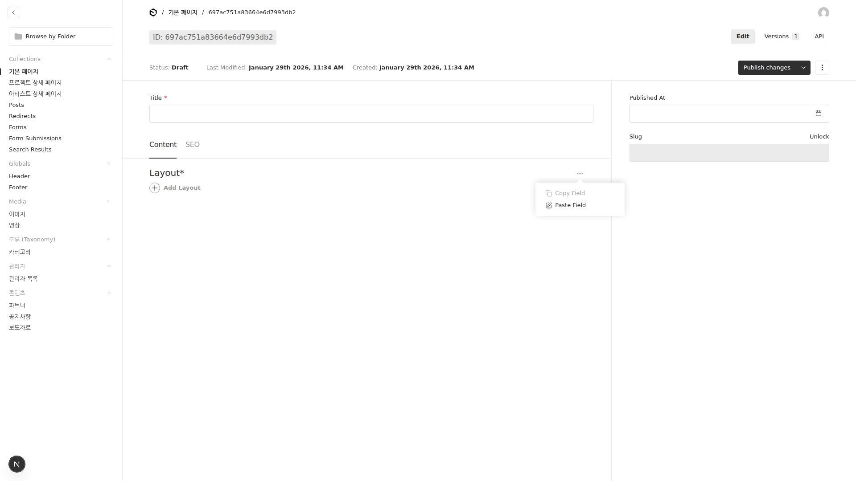Screen dimensions: 856x481
Task: Collapse sidebar with back chevron icon
Action: pyautogui.click(x=13, y=12)
